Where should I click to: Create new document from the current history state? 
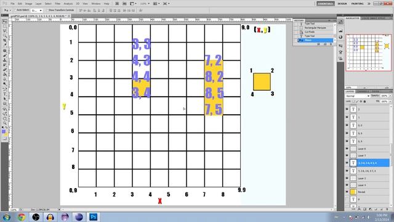tap(319, 44)
